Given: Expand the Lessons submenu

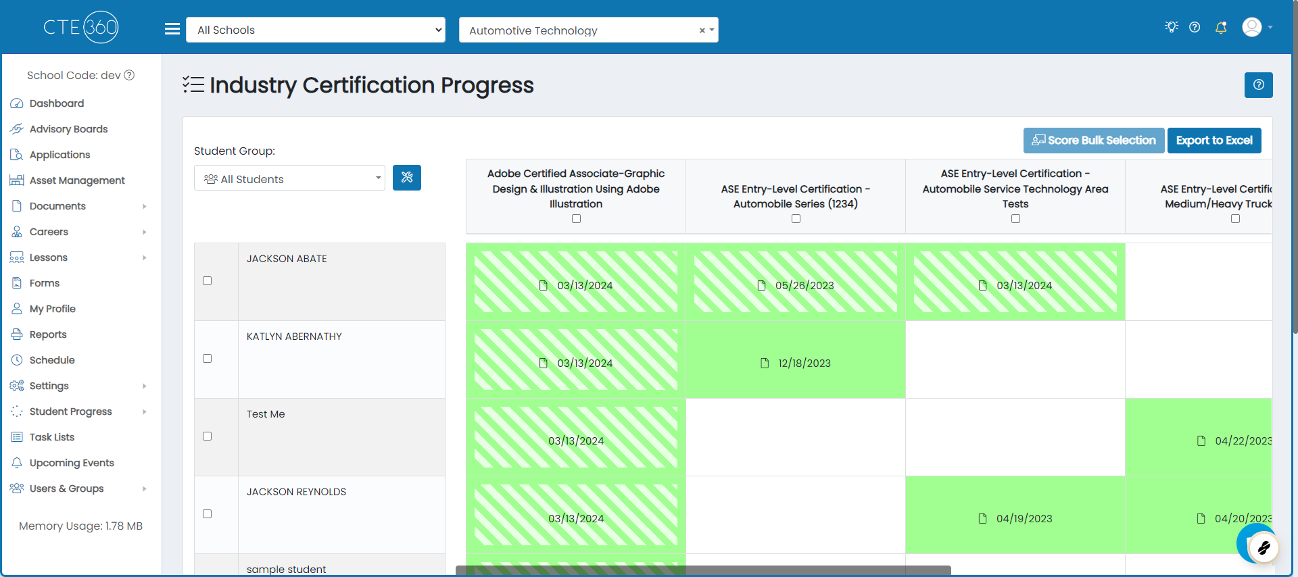Looking at the screenshot, I should click(145, 257).
